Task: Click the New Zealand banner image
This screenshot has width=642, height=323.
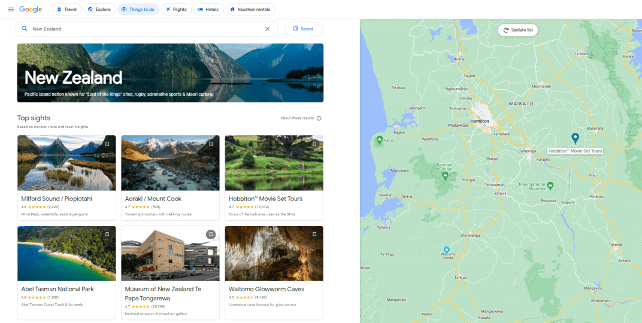Action: 170,73
